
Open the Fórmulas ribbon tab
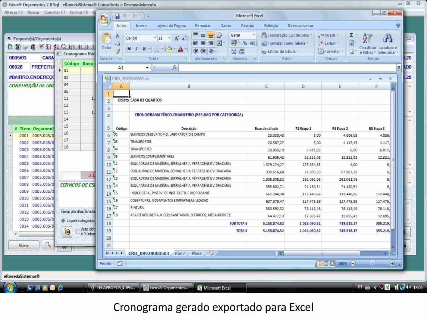click(x=203, y=26)
